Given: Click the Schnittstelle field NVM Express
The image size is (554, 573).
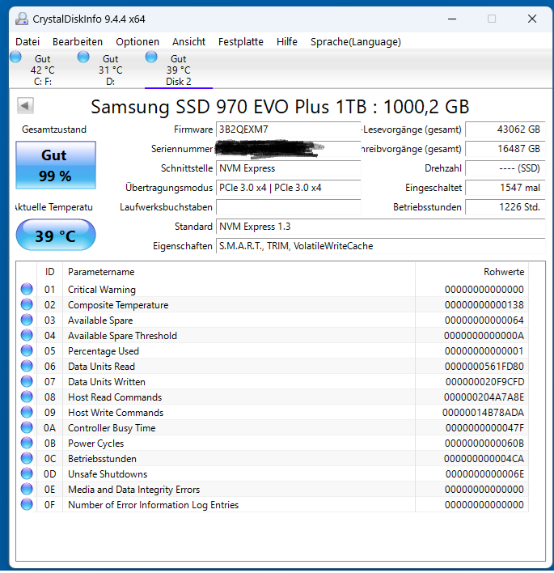Looking at the screenshot, I should 288,168.
